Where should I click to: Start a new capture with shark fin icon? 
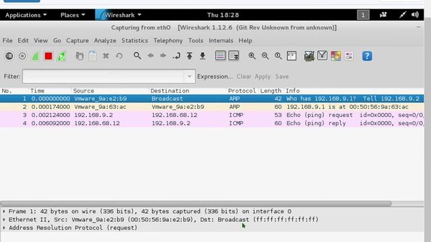[36, 56]
